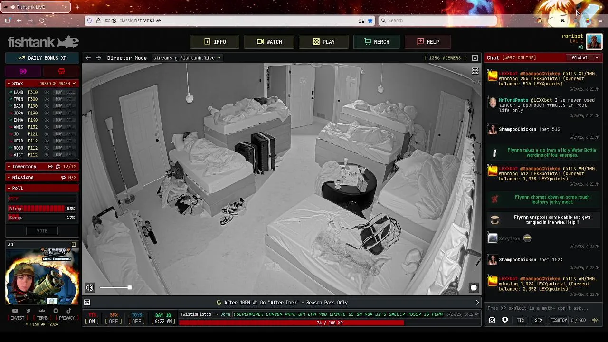Click the GOING COMMANDO ad thumbnail
Viewport: 608px width, 342px height.
point(42,277)
